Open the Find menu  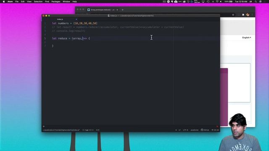pyautogui.click(x=47, y=2)
